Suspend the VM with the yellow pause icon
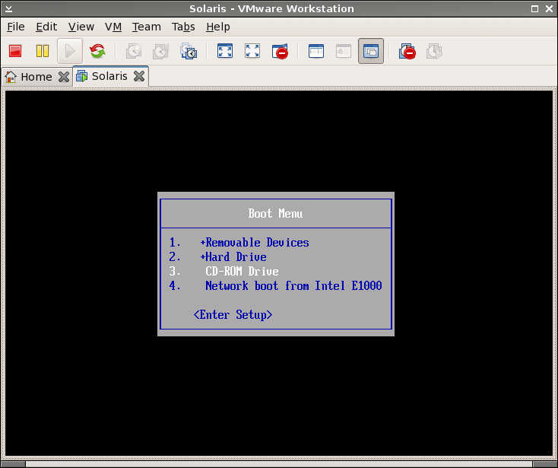 click(43, 51)
